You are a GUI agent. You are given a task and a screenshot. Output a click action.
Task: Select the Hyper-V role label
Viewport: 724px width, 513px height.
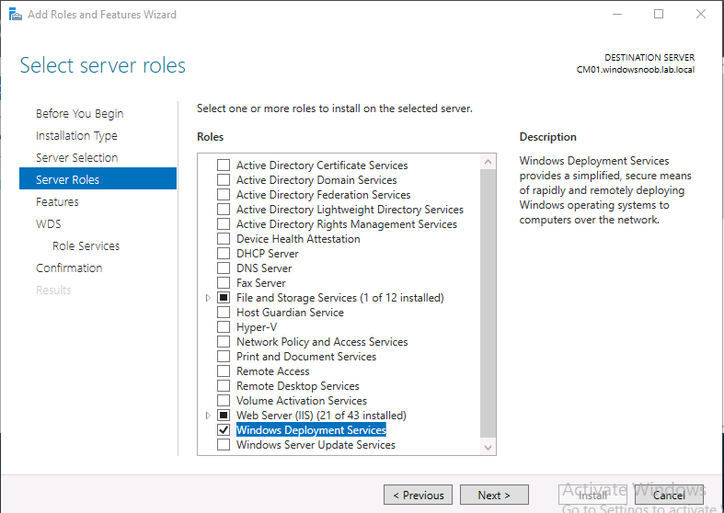click(257, 327)
